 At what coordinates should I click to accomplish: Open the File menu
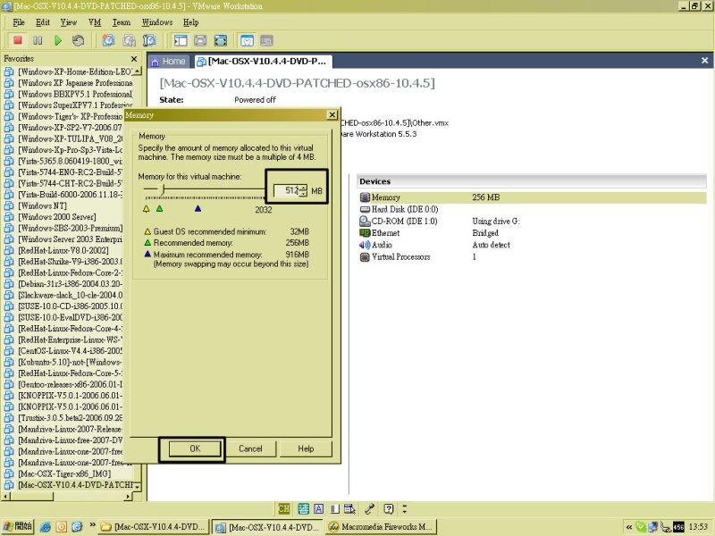[x=19, y=22]
